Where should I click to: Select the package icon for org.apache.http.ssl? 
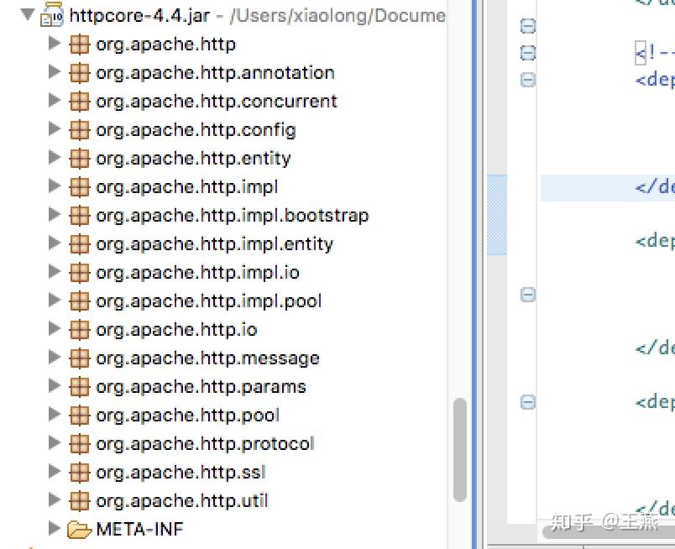(79, 472)
